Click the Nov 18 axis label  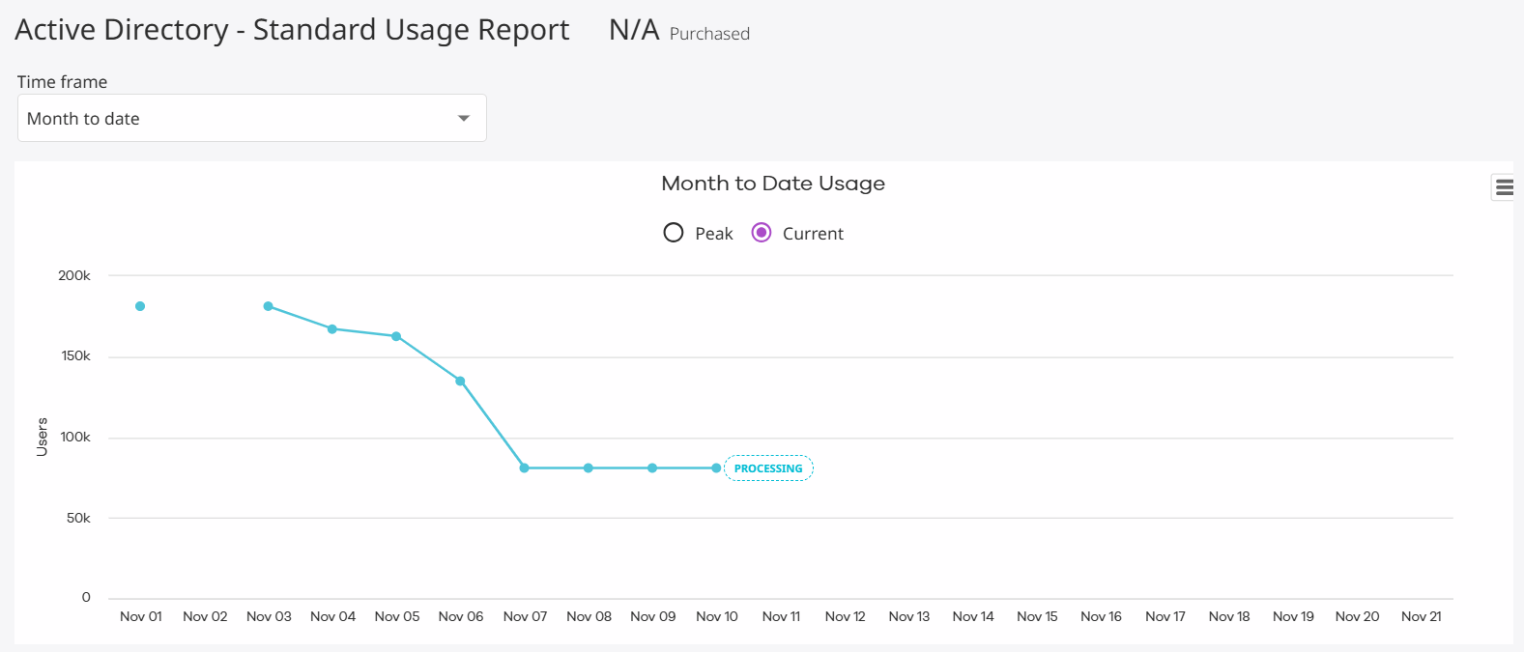pos(1229,616)
